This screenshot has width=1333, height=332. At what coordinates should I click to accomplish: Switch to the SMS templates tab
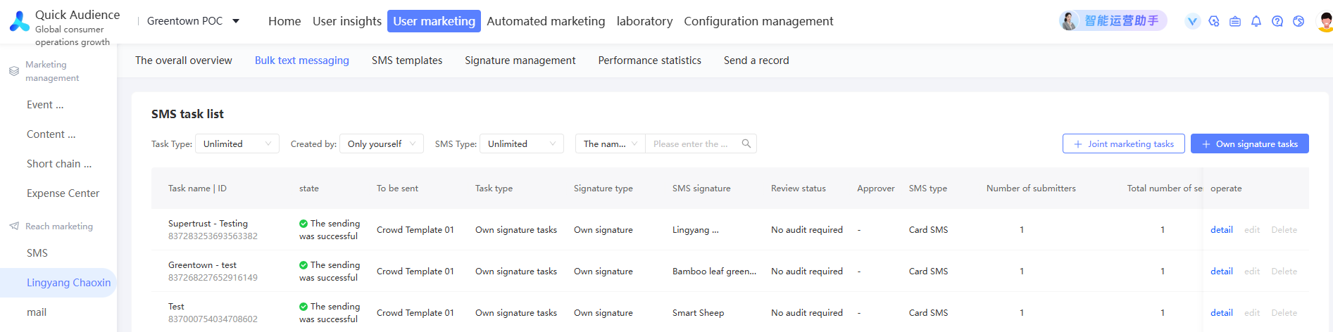(x=407, y=60)
